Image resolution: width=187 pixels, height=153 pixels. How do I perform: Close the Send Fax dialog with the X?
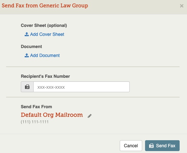tap(182, 6)
